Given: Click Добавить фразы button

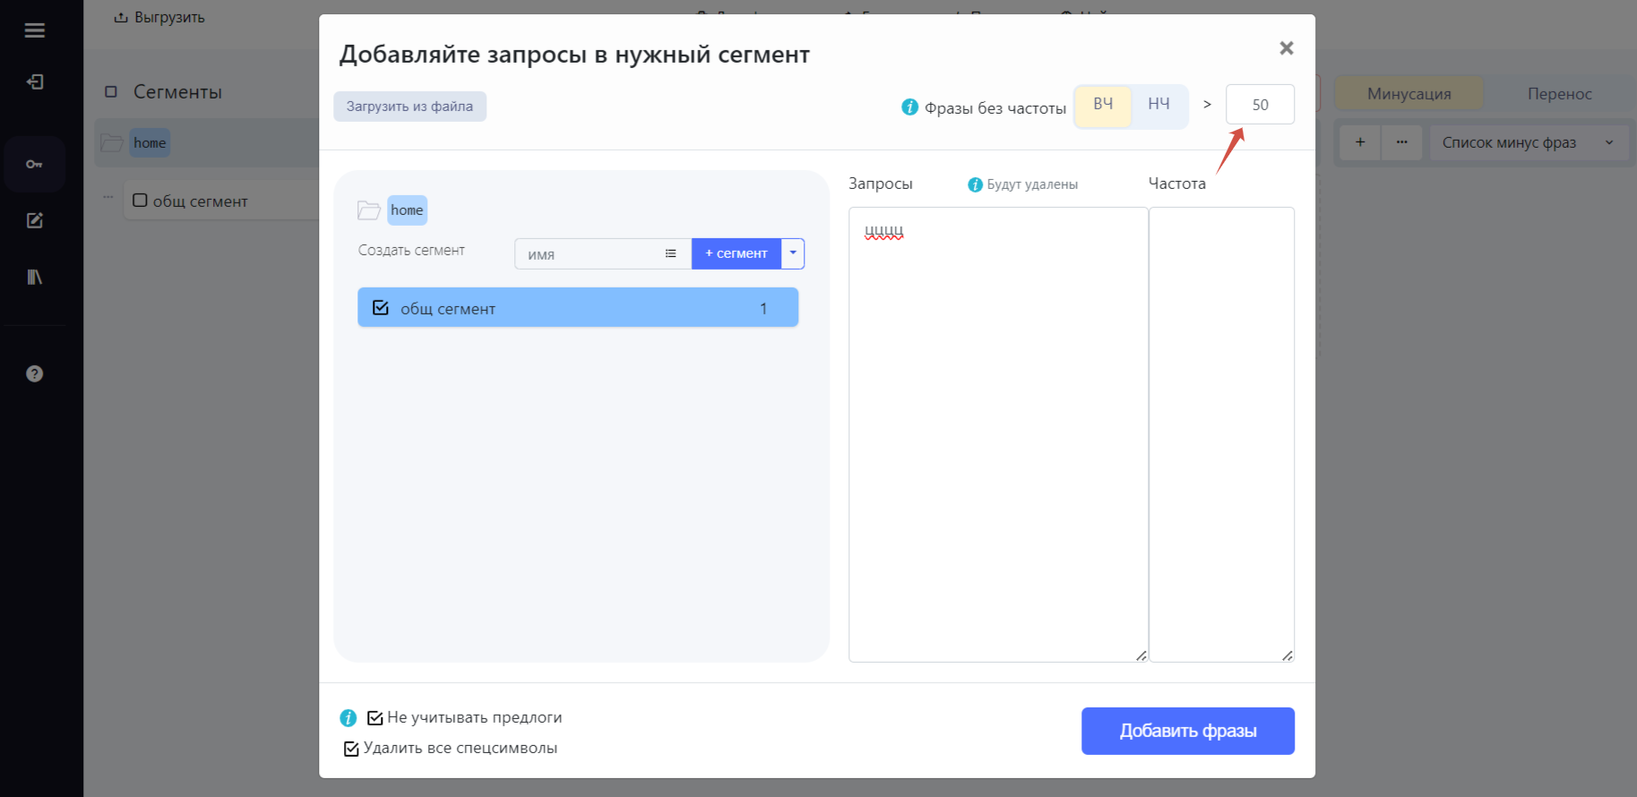Looking at the screenshot, I should point(1188,731).
